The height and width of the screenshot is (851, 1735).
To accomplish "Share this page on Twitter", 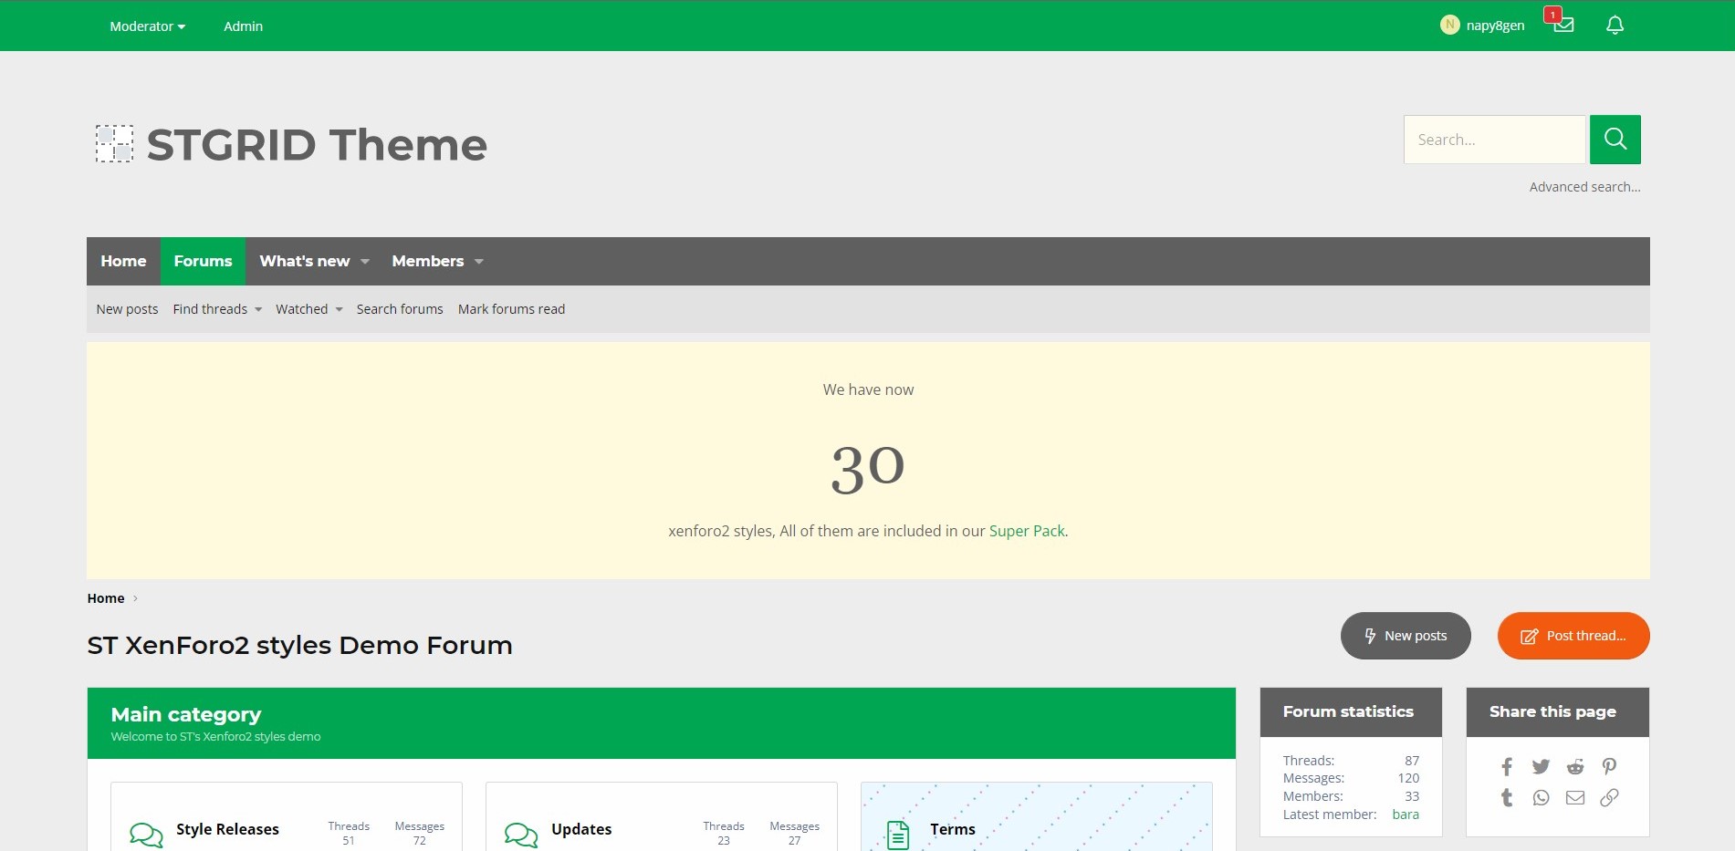I will [x=1541, y=767].
